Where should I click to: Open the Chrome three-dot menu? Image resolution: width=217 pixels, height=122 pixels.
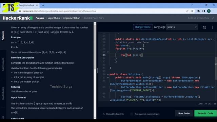click(x=214, y=11)
